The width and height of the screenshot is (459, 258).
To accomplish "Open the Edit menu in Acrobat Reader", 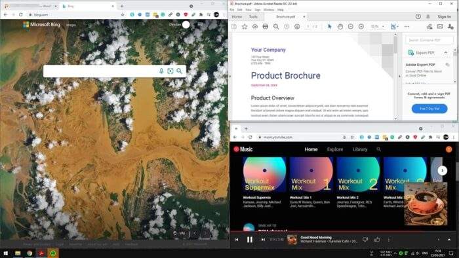I will tap(240, 10).
